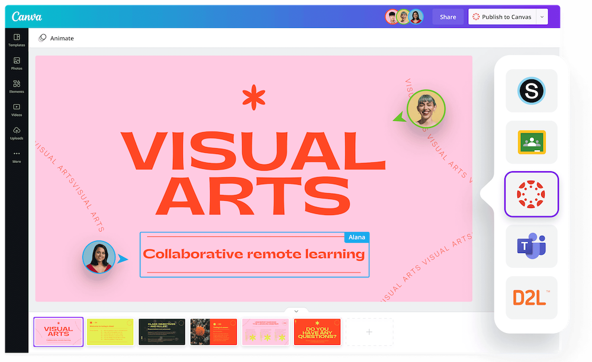
Task: Open the Elements panel in sidebar
Action: coord(17,87)
